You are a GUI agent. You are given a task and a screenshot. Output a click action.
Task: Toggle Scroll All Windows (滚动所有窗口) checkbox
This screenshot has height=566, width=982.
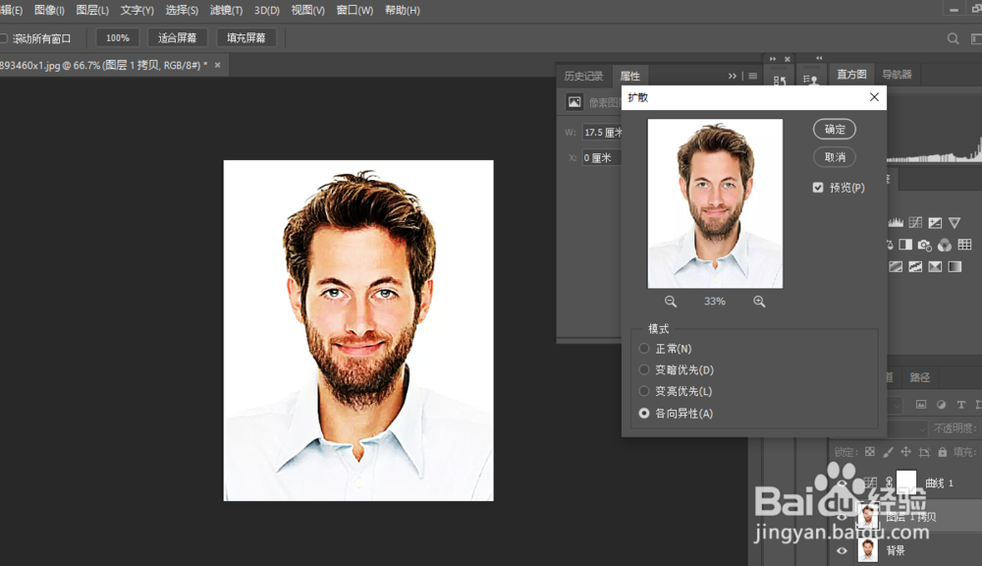click(x=3, y=39)
